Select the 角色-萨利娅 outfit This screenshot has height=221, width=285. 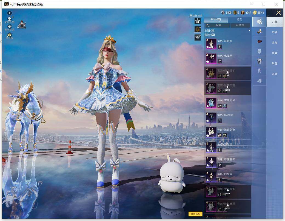227,44
